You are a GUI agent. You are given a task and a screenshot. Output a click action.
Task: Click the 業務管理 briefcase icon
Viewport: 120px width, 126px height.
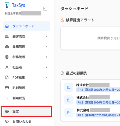click(x=7, y=47)
